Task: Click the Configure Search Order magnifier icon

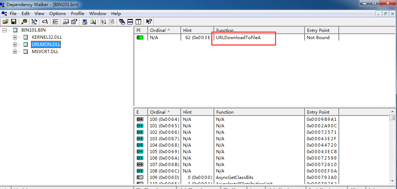Action: [93, 22]
